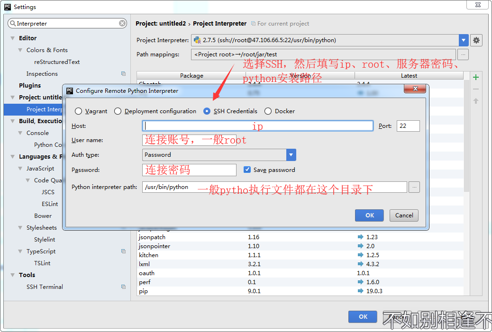The image size is (492, 332).
Task: Click the Project: untitled2 breadcrumb
Action: pyautogui.click(x=161, y=24)
